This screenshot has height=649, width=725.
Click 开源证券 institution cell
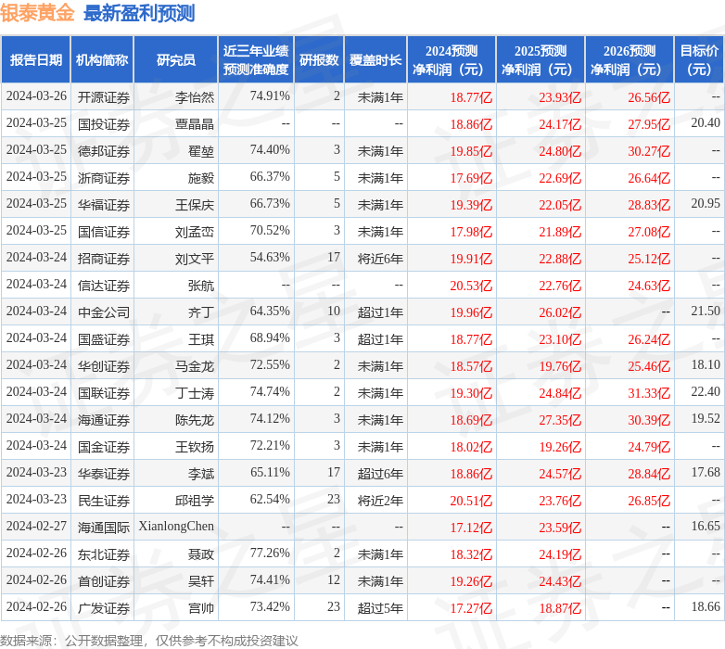pos(104,97)
